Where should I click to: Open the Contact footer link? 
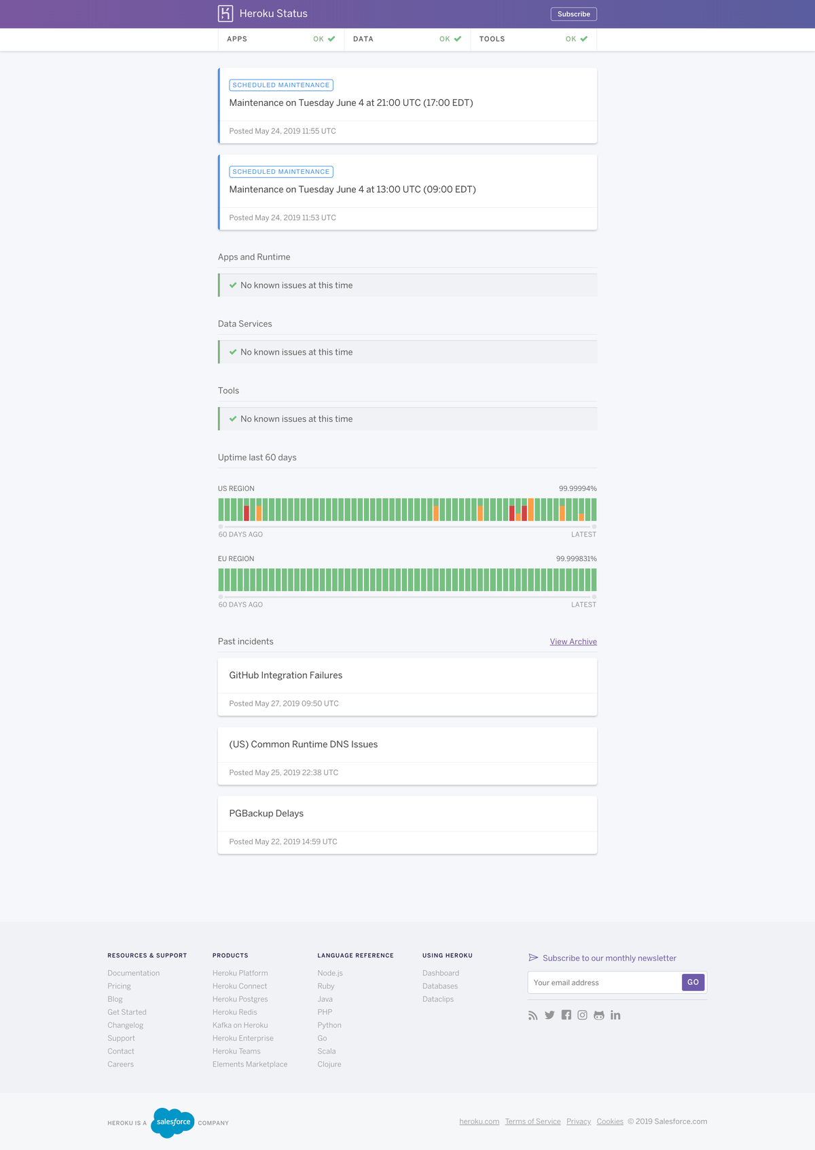tap(121, 1052)
